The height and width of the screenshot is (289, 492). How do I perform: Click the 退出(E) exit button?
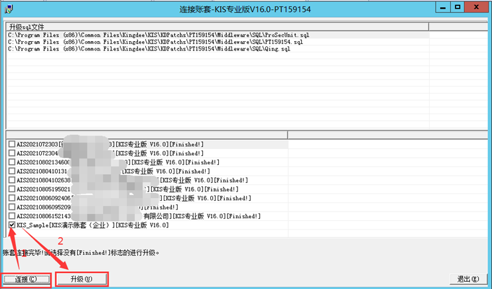(x=468, y=279)
